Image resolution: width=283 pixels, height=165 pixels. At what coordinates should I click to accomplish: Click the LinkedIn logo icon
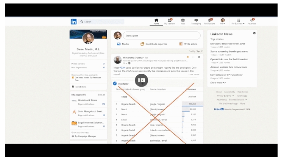(x=73, y=22)
